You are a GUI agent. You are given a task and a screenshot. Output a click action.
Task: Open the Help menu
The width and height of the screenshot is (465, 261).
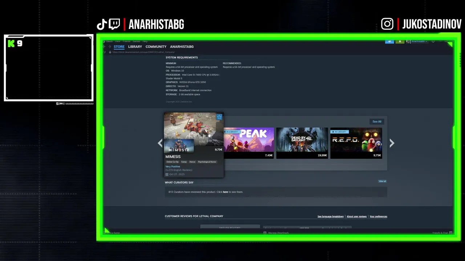pyautogui.click(x=145, y=41)
